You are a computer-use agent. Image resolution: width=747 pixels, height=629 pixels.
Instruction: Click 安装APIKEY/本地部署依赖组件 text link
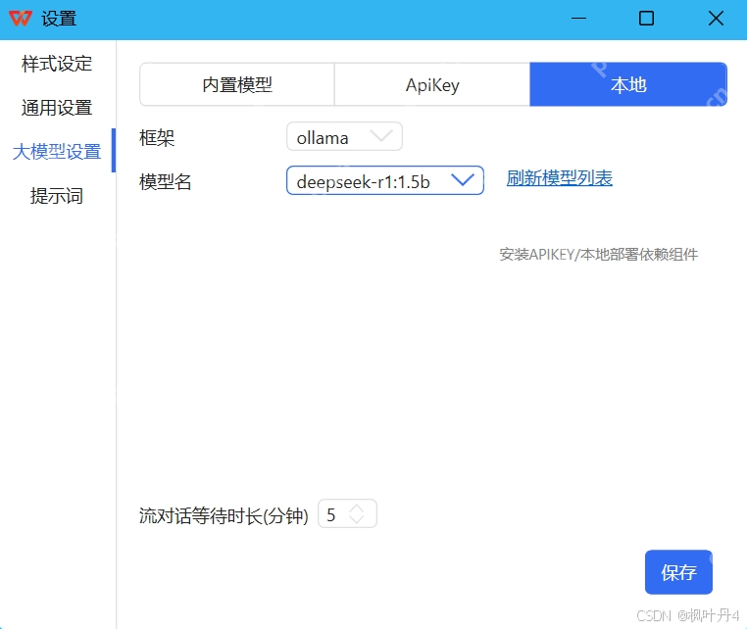click(x=598, y=255)
